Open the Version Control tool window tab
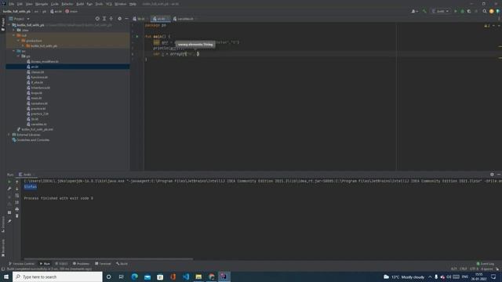This screenshot has width=502, height=282. 21,263
